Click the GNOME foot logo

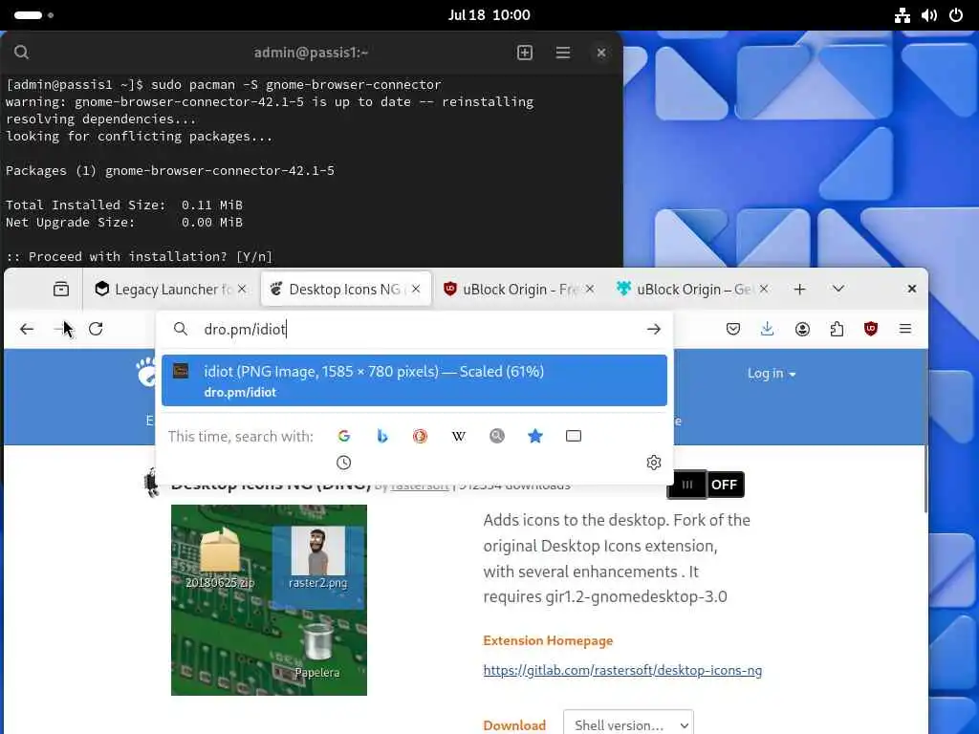(145, 372)
